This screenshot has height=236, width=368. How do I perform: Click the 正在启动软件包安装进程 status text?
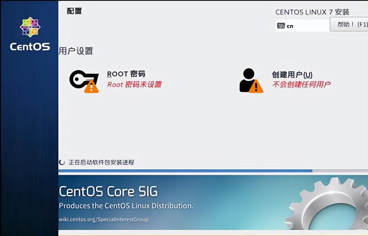tap(101, 162)
